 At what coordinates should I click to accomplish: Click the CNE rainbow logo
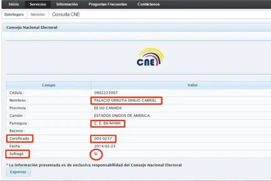pyautogui.click(x=151, y=57)
